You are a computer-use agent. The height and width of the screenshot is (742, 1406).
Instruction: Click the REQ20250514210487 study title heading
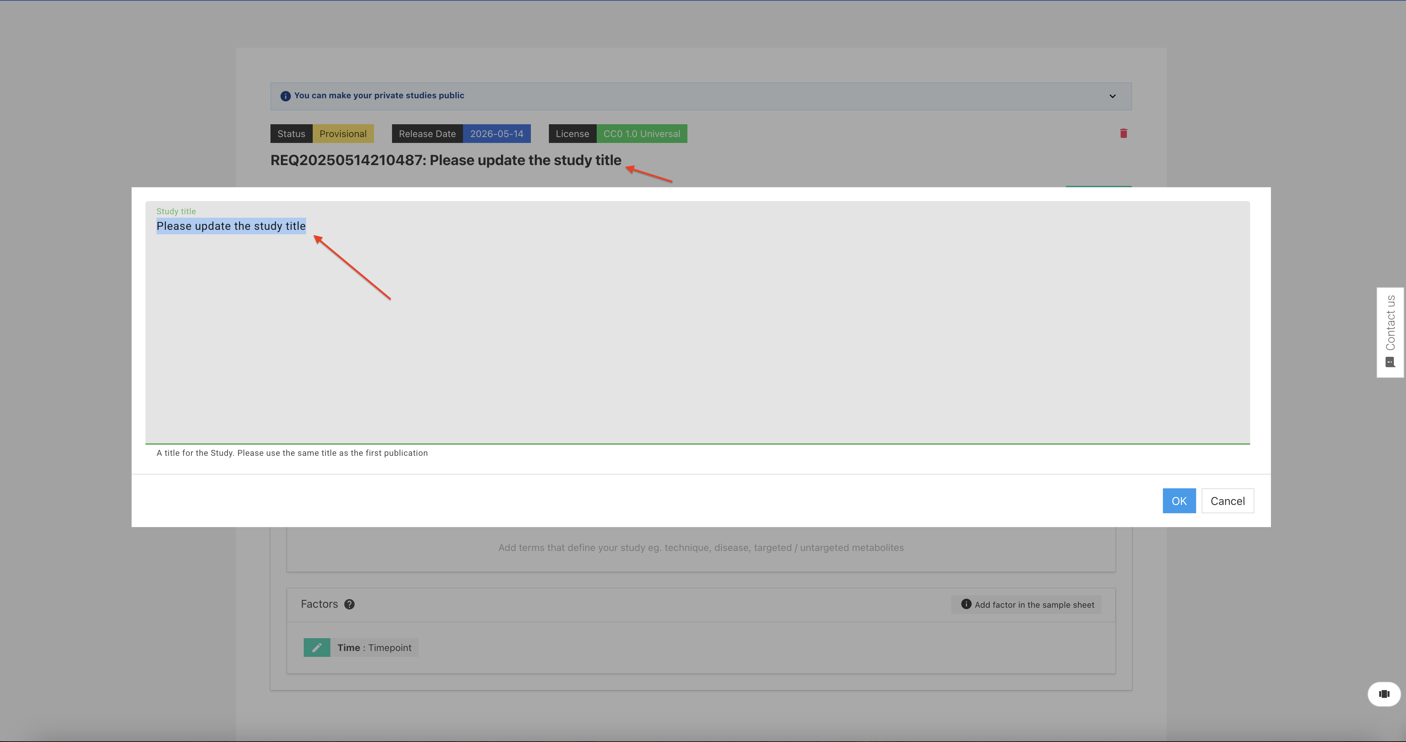446,160
